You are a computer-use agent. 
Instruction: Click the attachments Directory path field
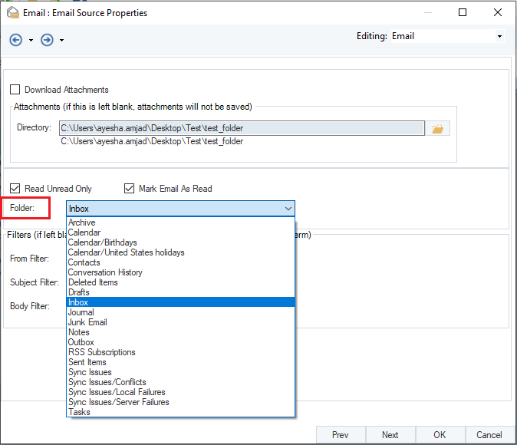click(x=242, y=129)
